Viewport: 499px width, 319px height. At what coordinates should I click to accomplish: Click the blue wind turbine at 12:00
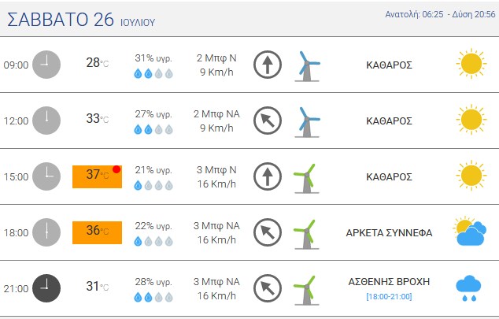tap(307, 122)
